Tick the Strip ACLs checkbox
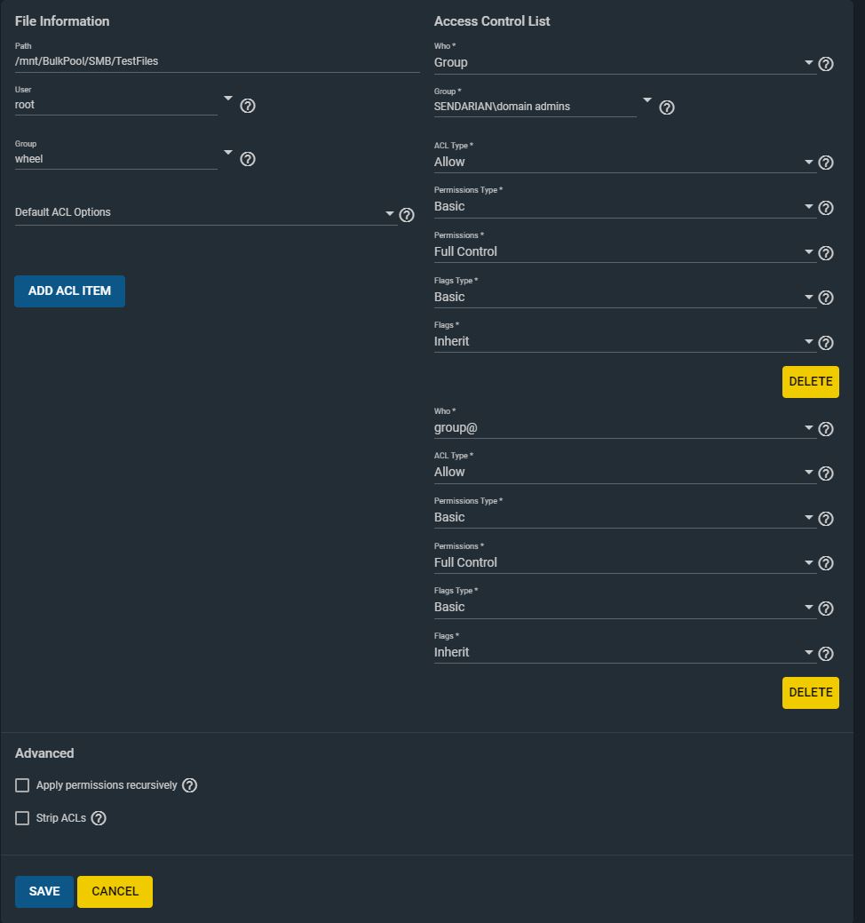Viewport: 865px width, 923px height. (x=22, y=818)
